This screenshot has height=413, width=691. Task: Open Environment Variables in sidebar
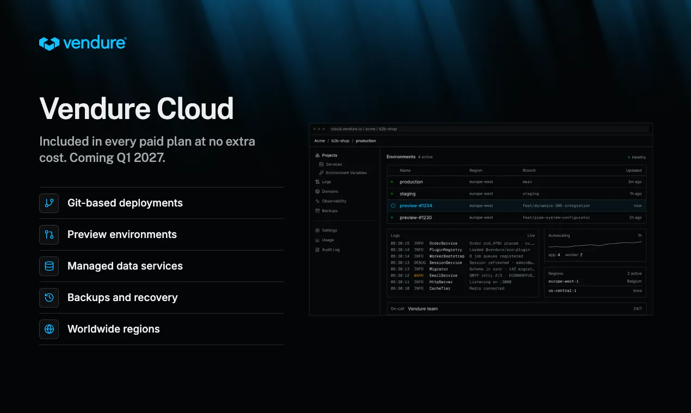[x=343, y=173]
